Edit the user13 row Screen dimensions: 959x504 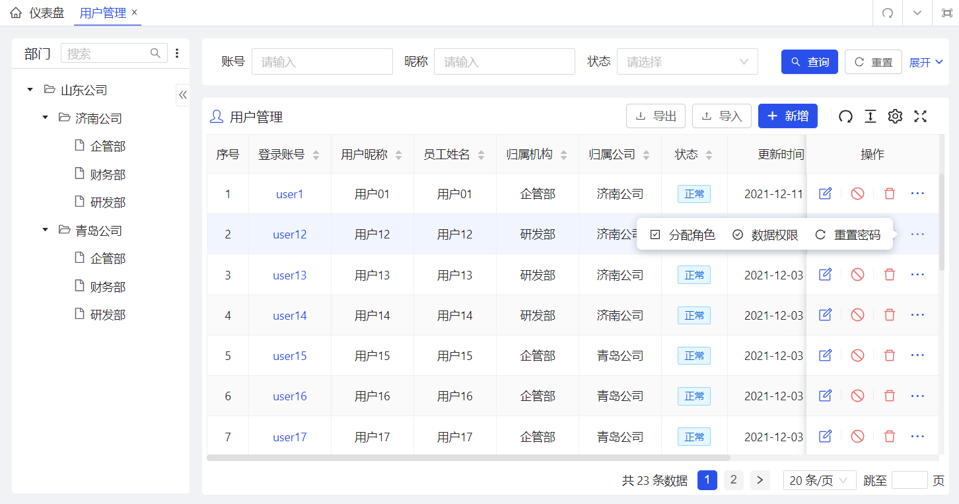tap(825, 274)
